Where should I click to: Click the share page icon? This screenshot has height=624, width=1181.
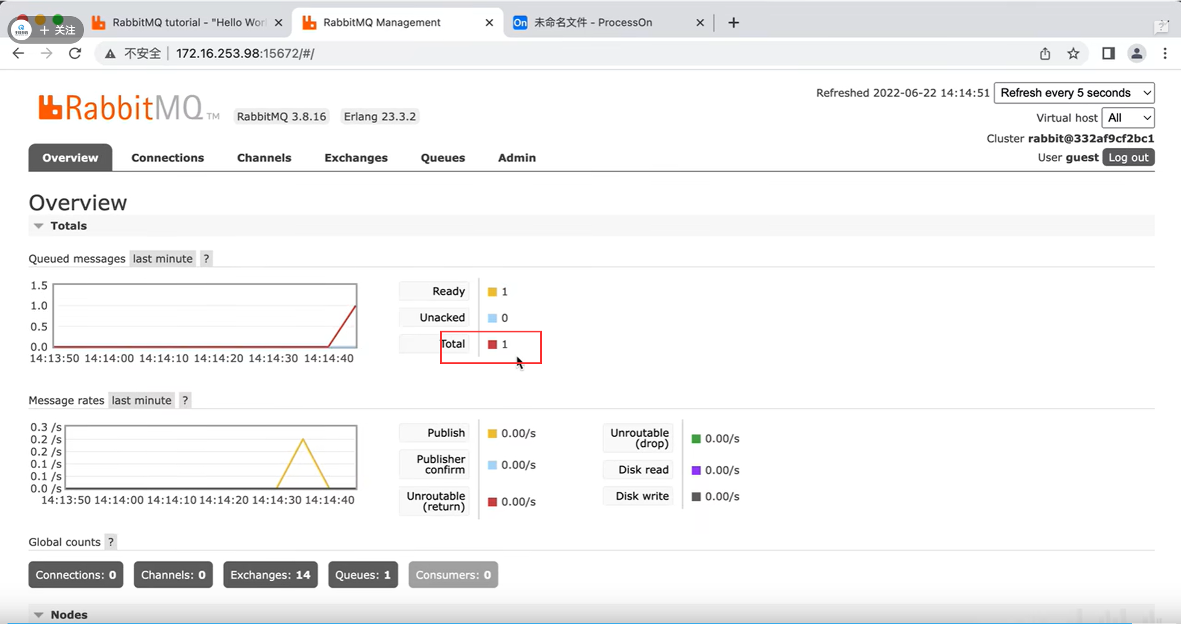(1045, 53)
